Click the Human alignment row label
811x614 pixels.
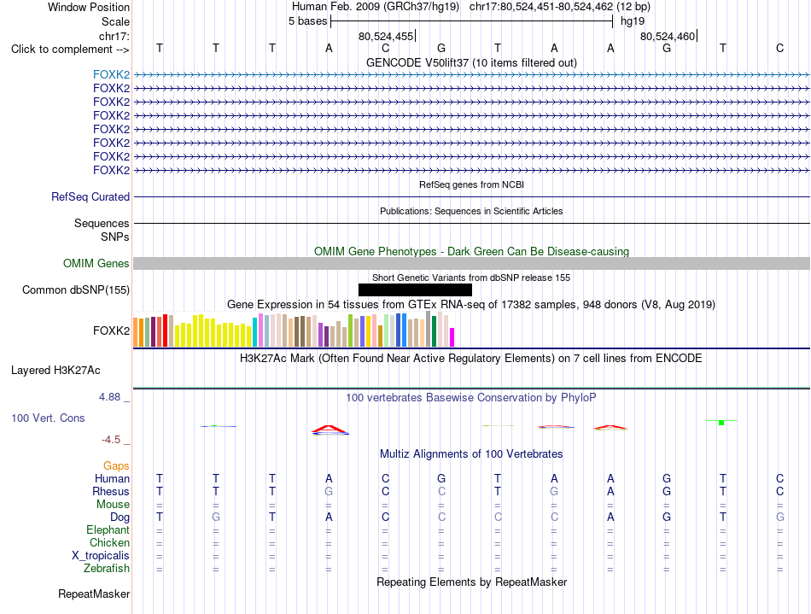coord(112,478)
